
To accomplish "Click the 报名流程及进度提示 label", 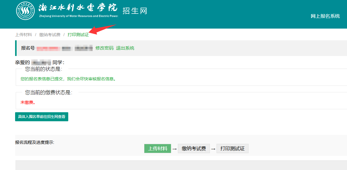I will click(35, 142).
